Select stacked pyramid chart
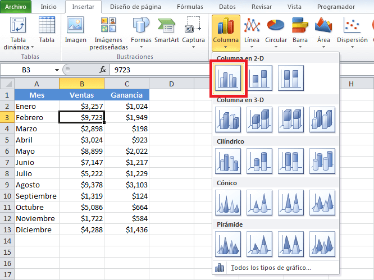 259,244
